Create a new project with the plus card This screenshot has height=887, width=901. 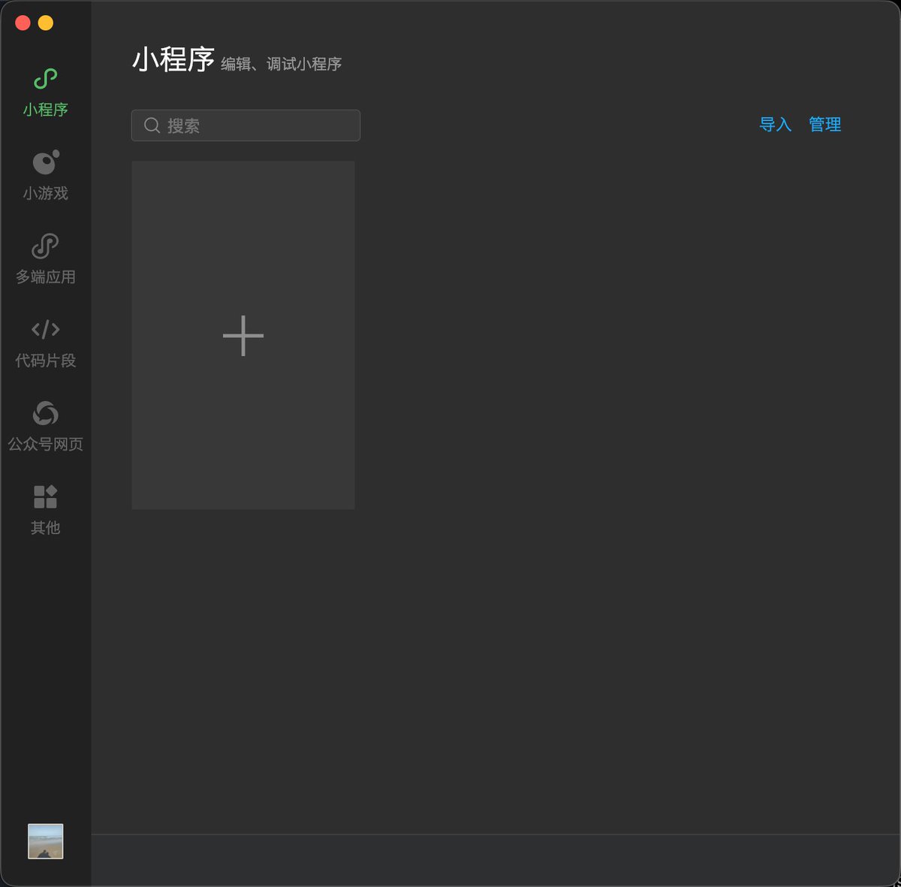tap(243, 335)
